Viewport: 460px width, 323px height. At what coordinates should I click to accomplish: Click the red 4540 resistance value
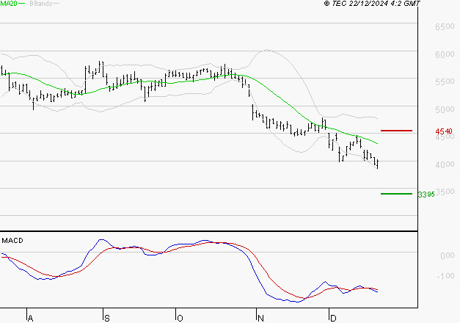coord(444,131)
